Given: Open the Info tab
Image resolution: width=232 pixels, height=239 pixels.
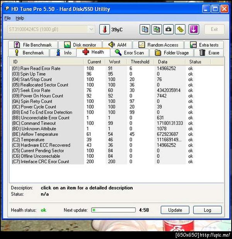Looking at the screenshot, I should [x=63, y=53].
